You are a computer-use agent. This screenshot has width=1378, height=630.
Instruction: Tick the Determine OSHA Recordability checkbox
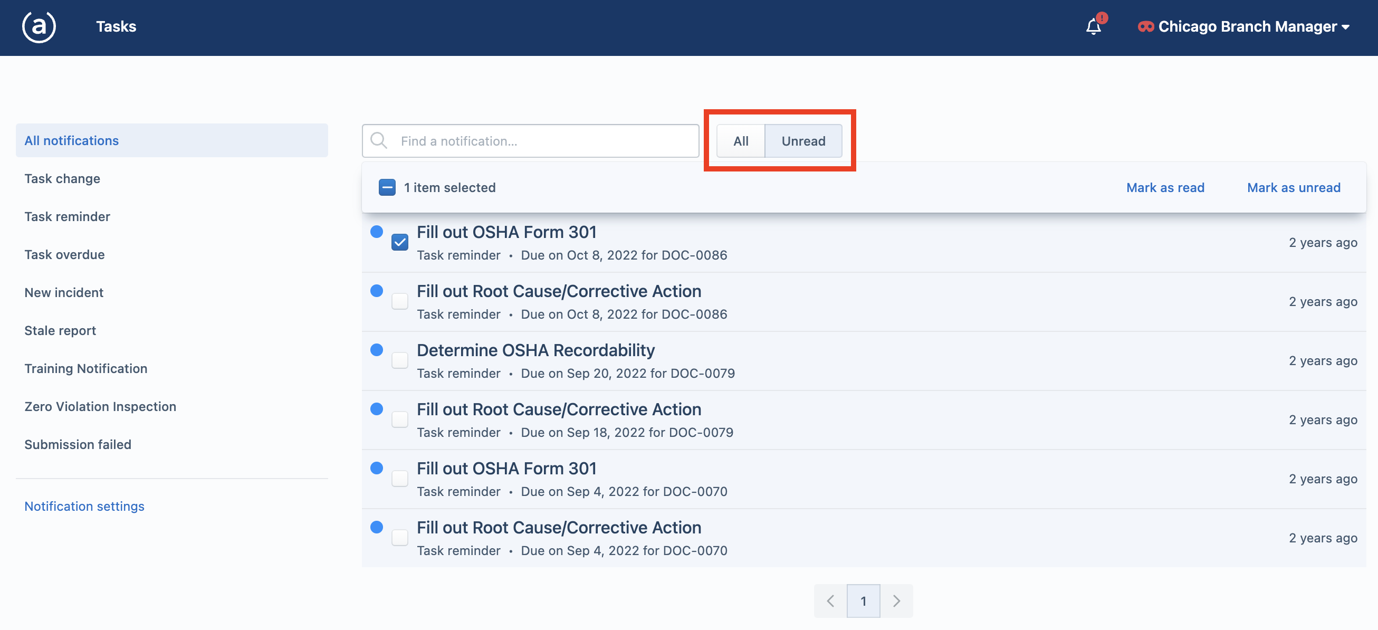point(399,360)
